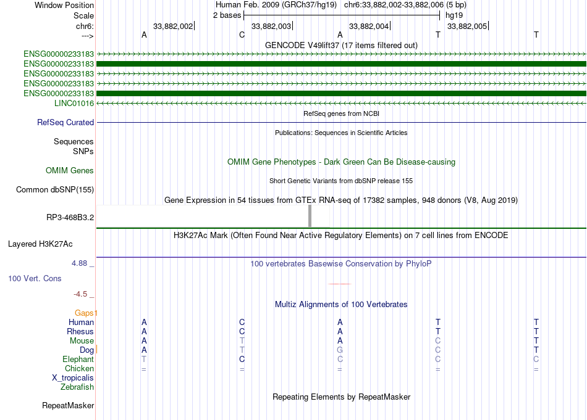
Task: Click the C base in the Dog alignment row
Action: [438, 350]
